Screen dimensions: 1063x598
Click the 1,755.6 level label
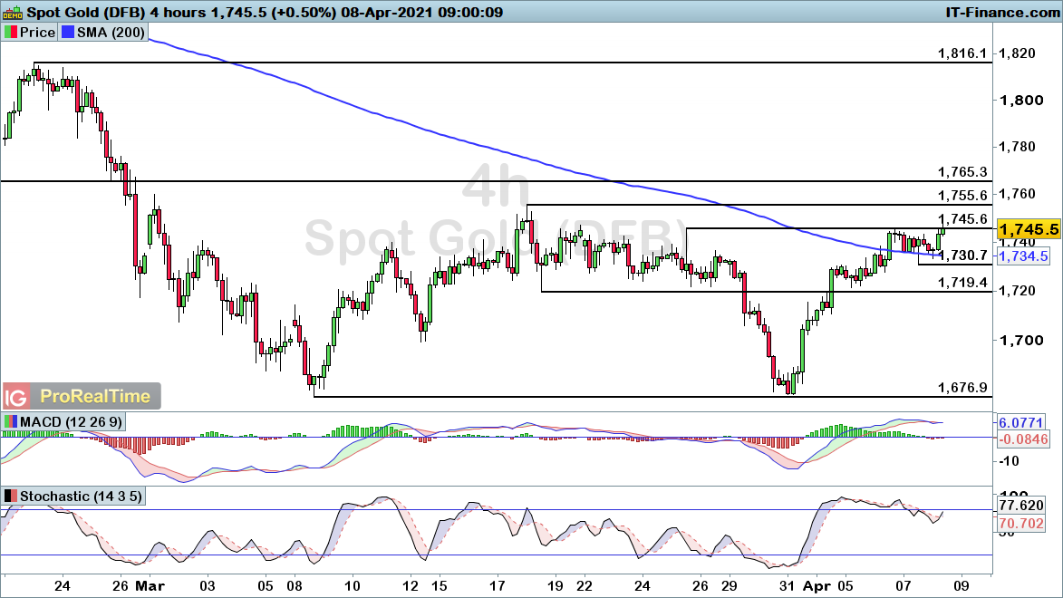[962, 196]
